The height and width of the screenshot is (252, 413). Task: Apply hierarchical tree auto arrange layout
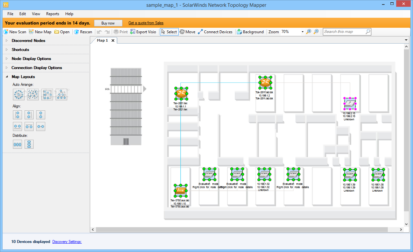[x=61, y=95]
